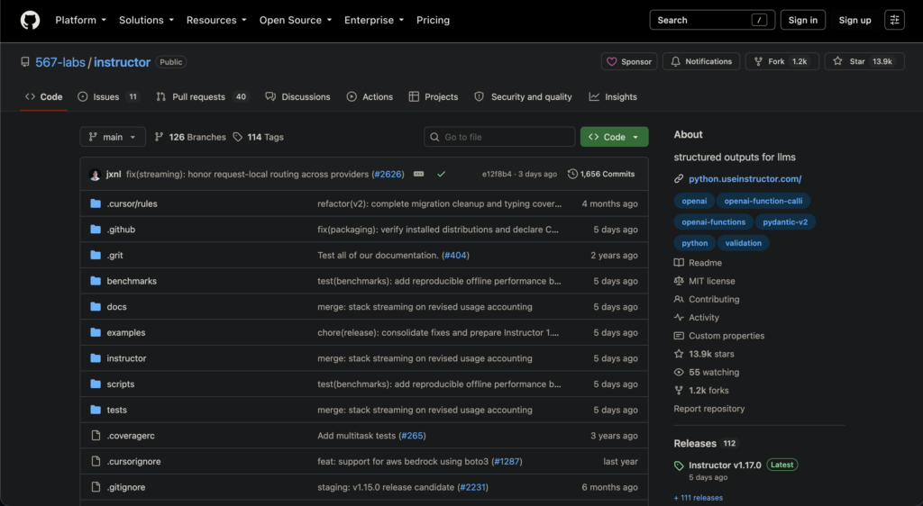Click the file icon for .gitignore

coord(96,487)
